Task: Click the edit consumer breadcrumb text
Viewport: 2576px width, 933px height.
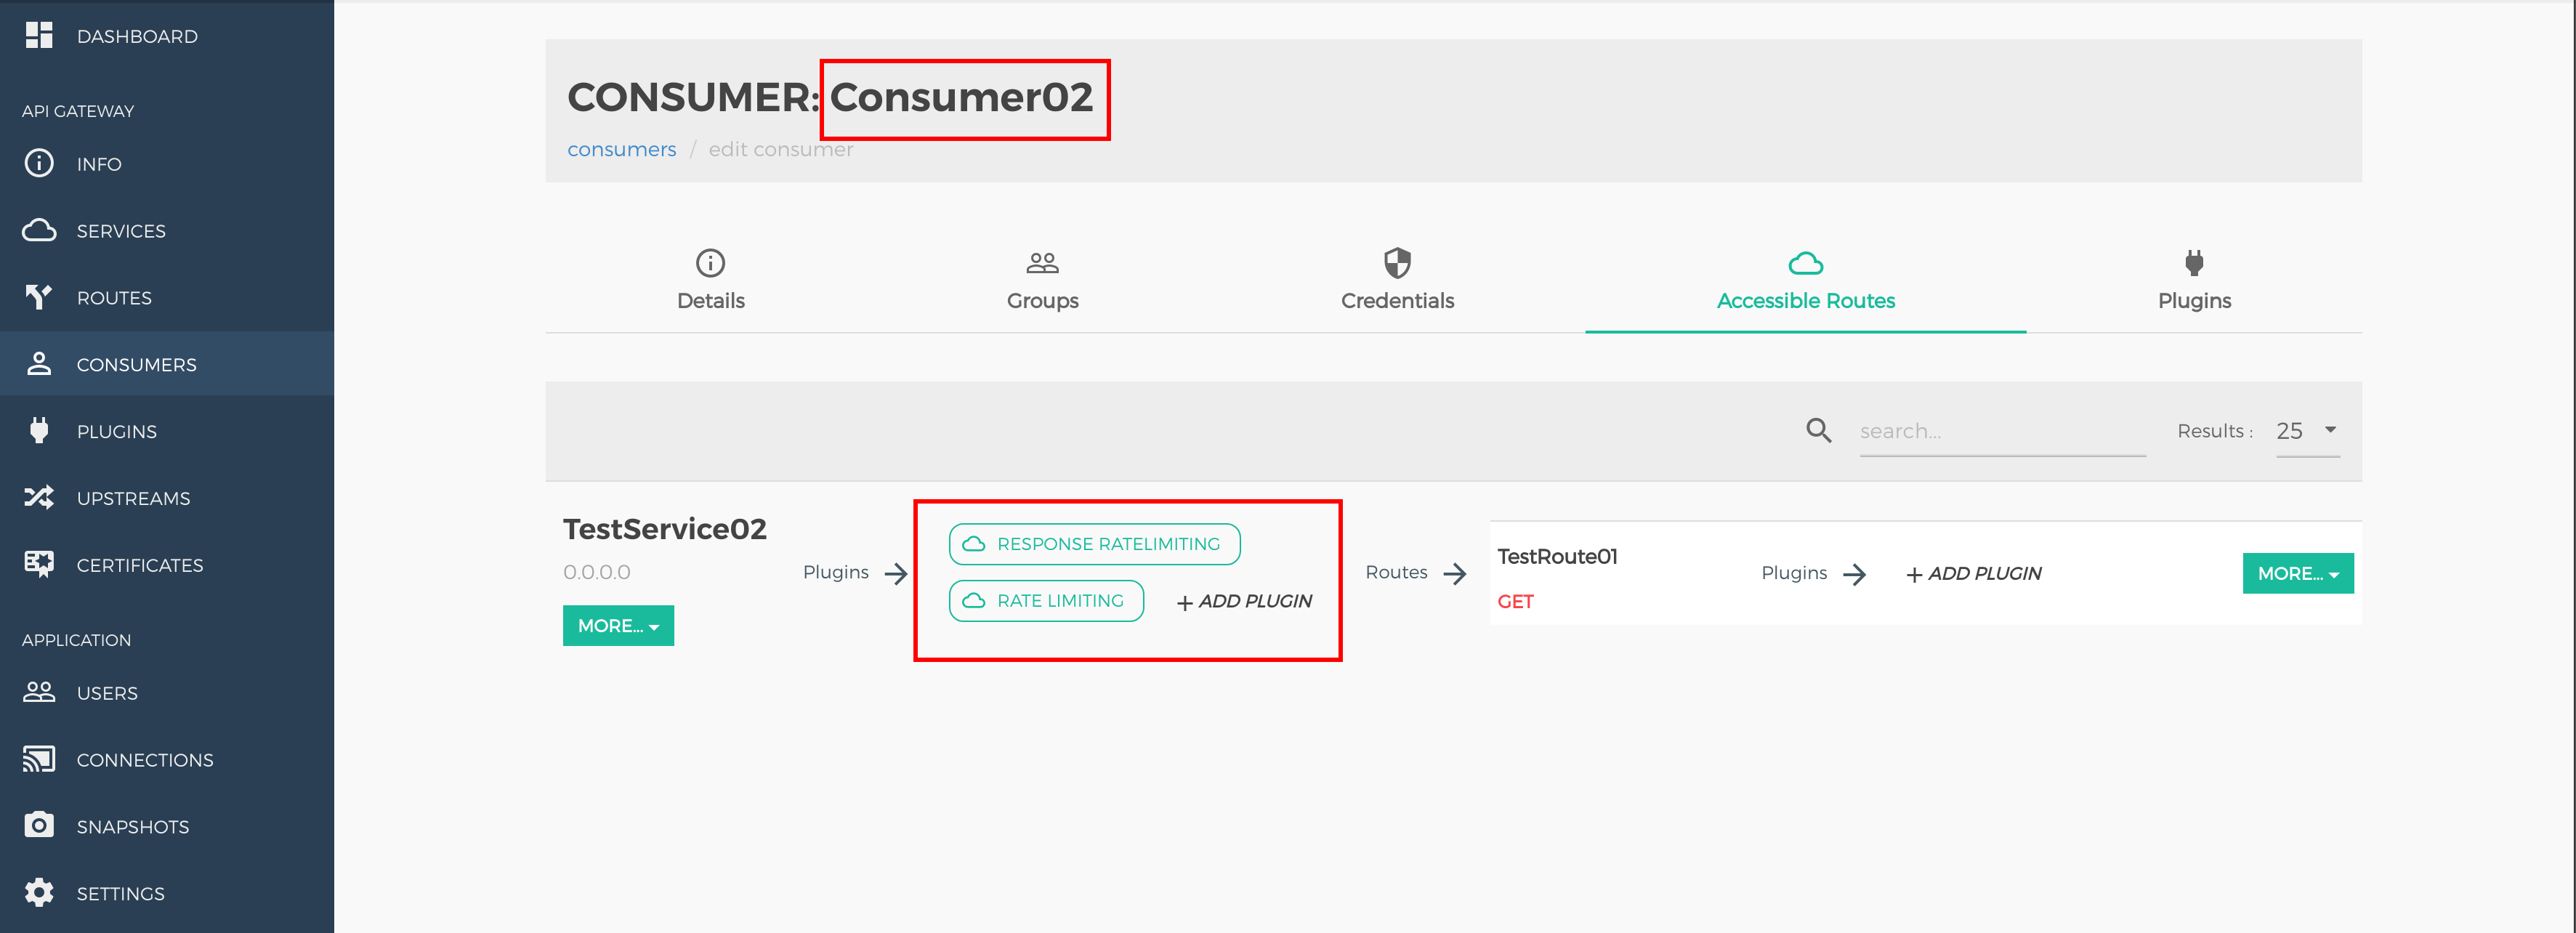Action: pyautogui.click(x=781, y=149)
